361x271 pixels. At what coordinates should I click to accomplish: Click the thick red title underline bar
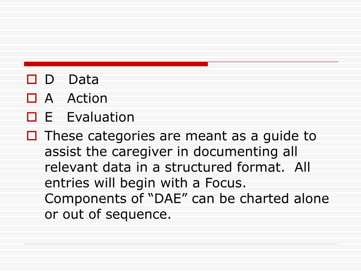[x=116, y=64]
